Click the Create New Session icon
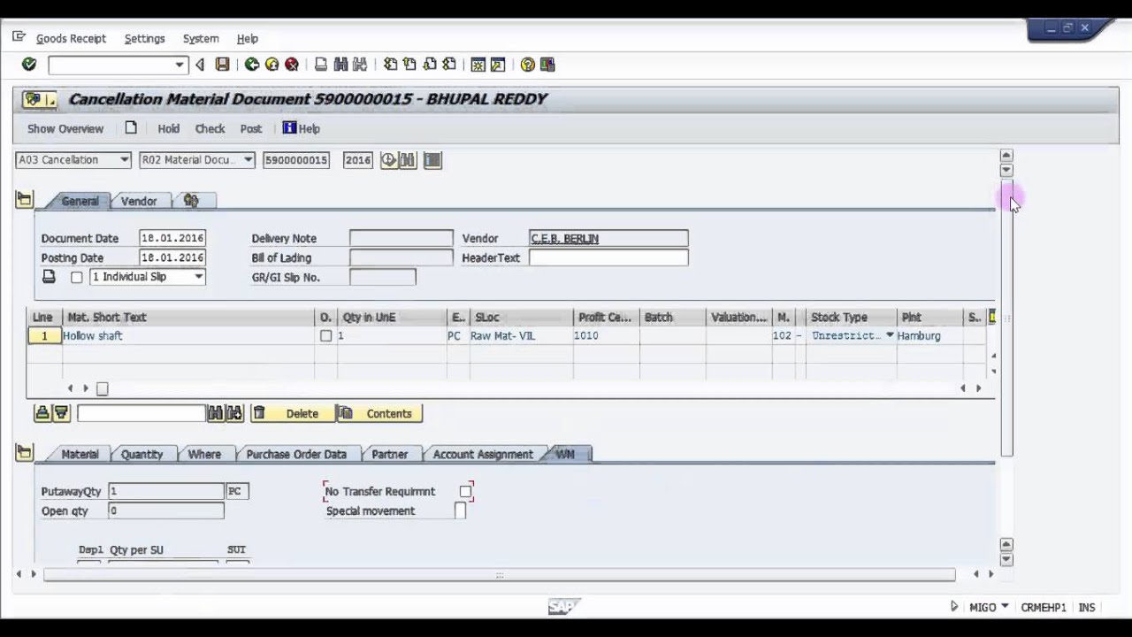1132x637 pixels. tap(478, 65)
